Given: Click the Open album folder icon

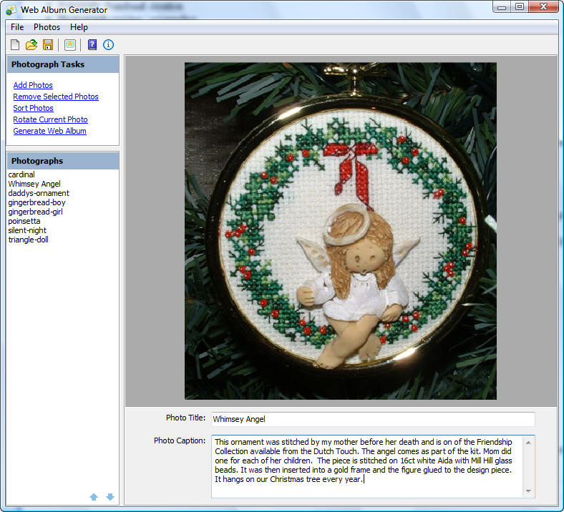Looking at the screenshot, I should 31,44.
